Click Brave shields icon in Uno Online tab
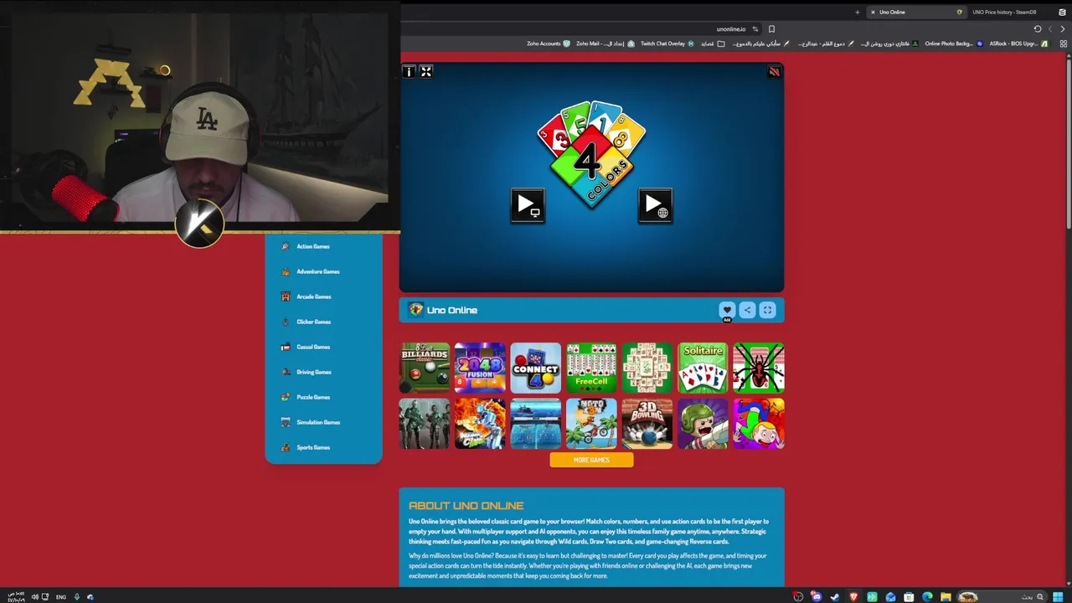This screenshot has height=603, width=1072. [x=960, y=12]
